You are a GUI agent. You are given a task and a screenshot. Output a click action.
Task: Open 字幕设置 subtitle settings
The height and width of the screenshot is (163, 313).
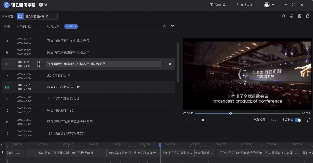[x=259, y=120]
